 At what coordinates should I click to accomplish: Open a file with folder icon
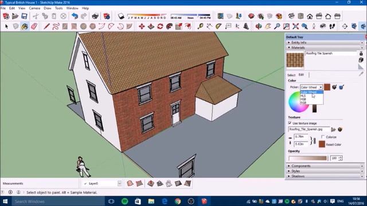[15, 16]
